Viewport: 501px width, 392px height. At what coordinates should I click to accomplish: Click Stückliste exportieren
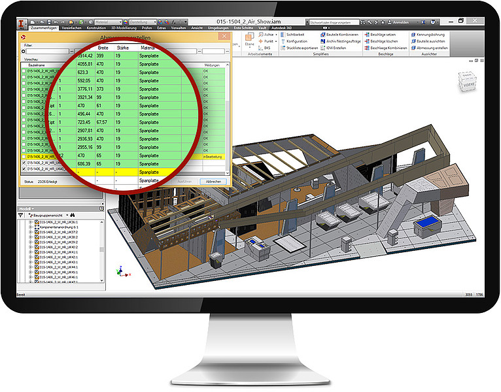click(299, 48)
